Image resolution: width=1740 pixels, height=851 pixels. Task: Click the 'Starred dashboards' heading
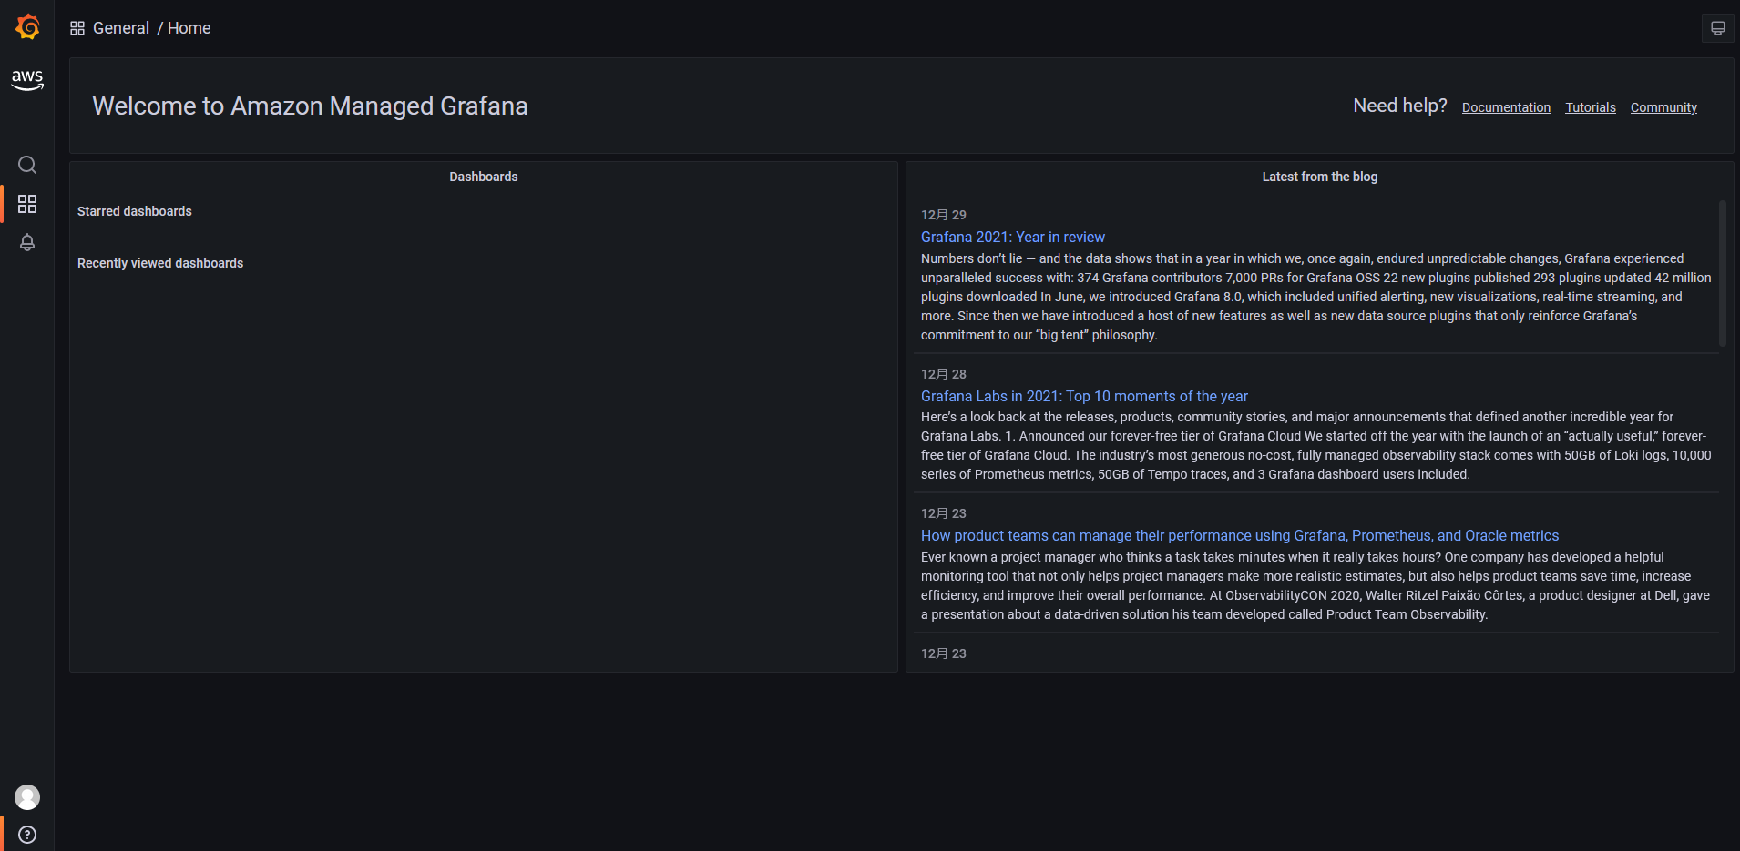pos(135,211)
